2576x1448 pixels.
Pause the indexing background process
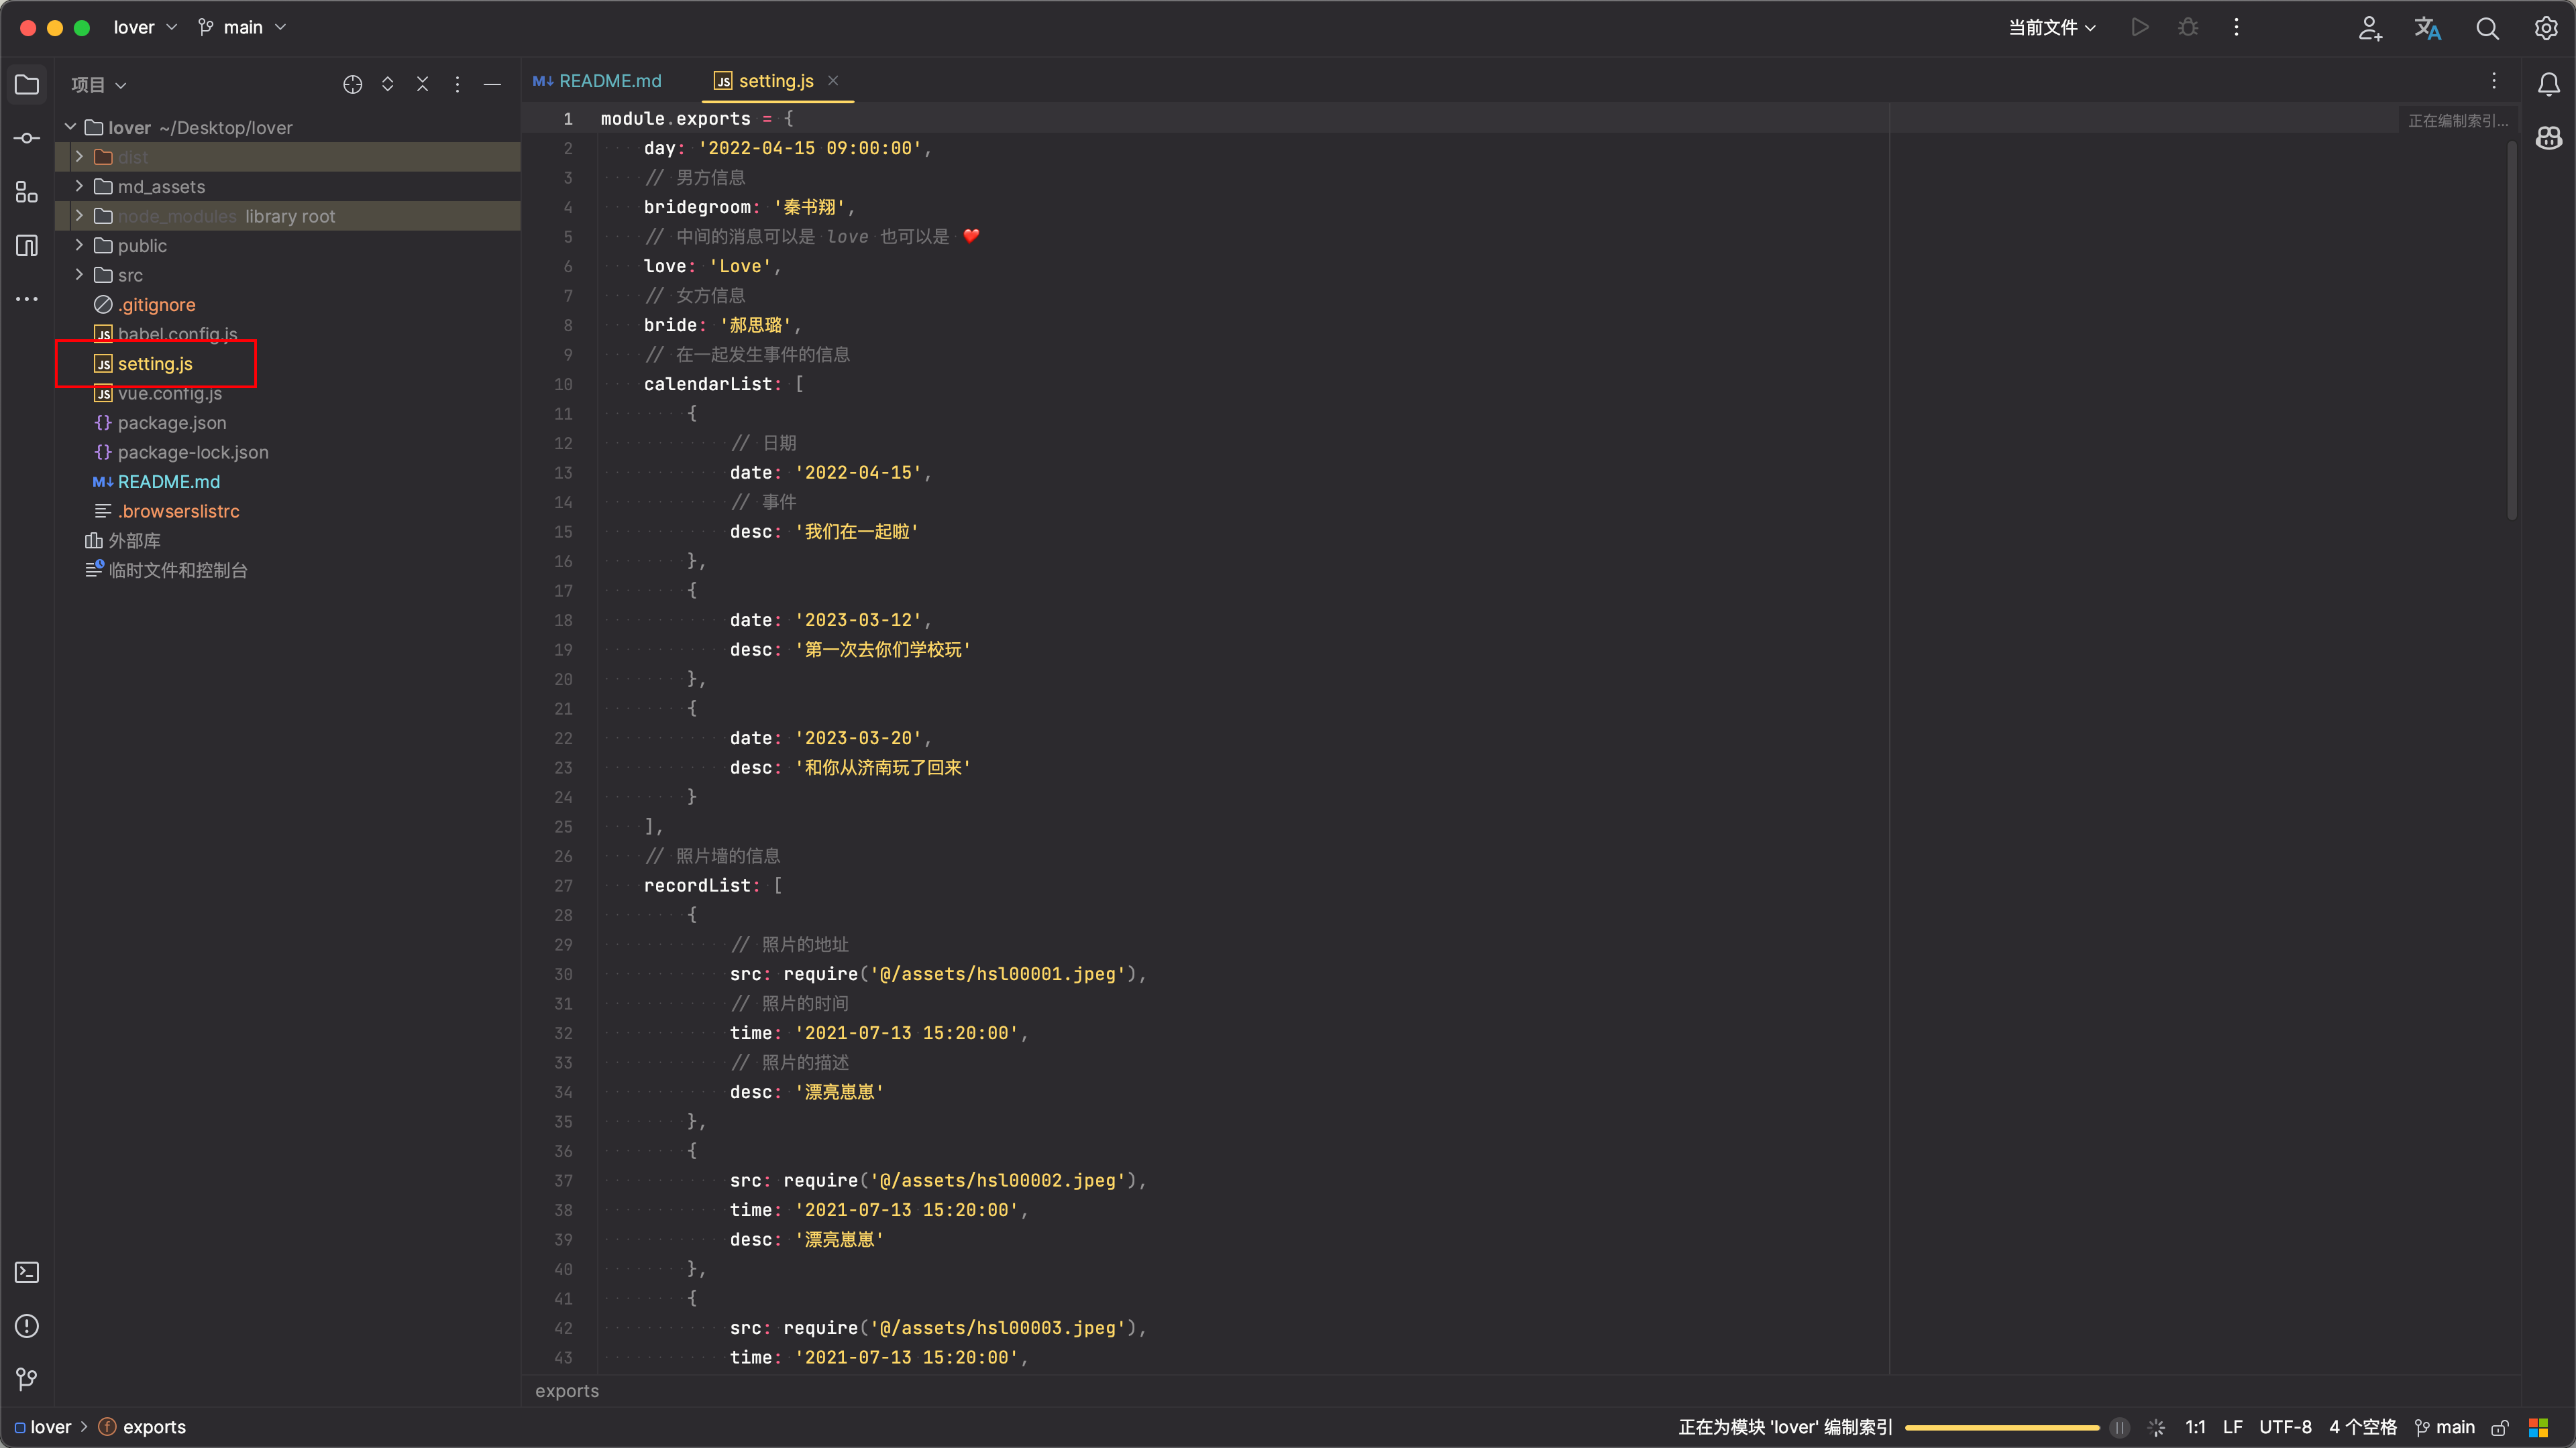tap(2119, 1427)
